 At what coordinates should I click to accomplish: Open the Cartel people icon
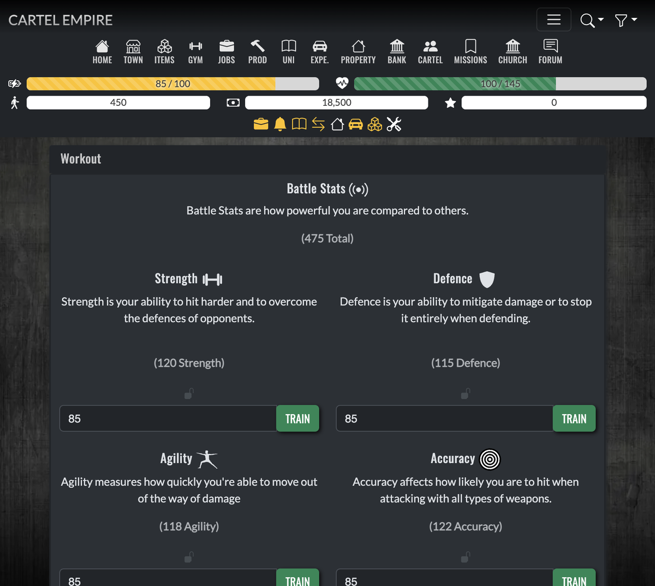[430, 46]
